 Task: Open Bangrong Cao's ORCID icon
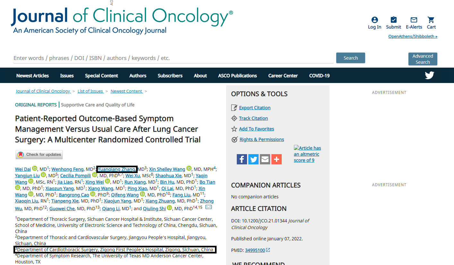point(93,194)
